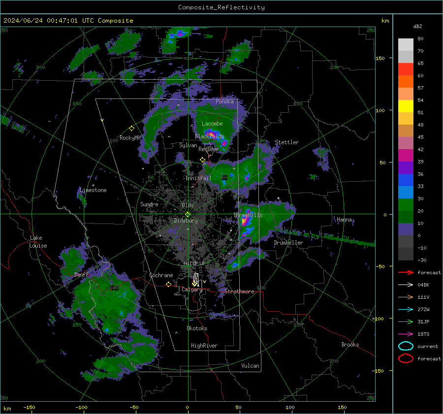Click the dBZ legend heading
Image resolution: width=443 pixels, height=414 pixels.
point(417,26)
